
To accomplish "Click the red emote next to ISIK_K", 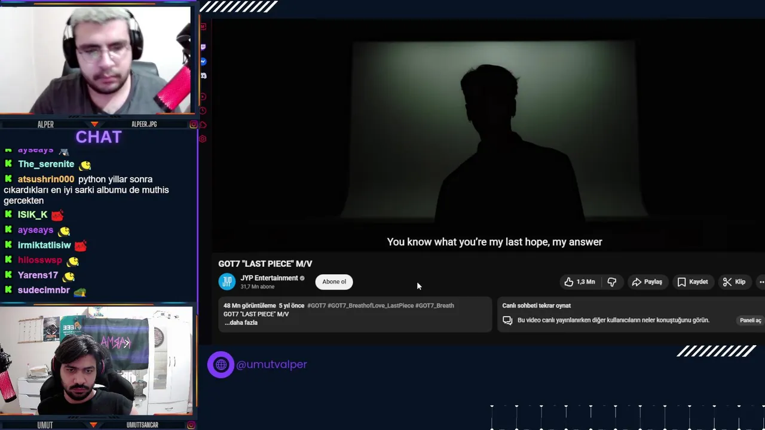I will coord(57,215).
